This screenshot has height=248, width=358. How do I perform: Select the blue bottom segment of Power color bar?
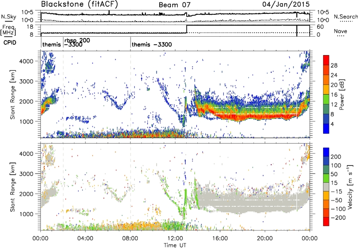(x=326, y=128)
